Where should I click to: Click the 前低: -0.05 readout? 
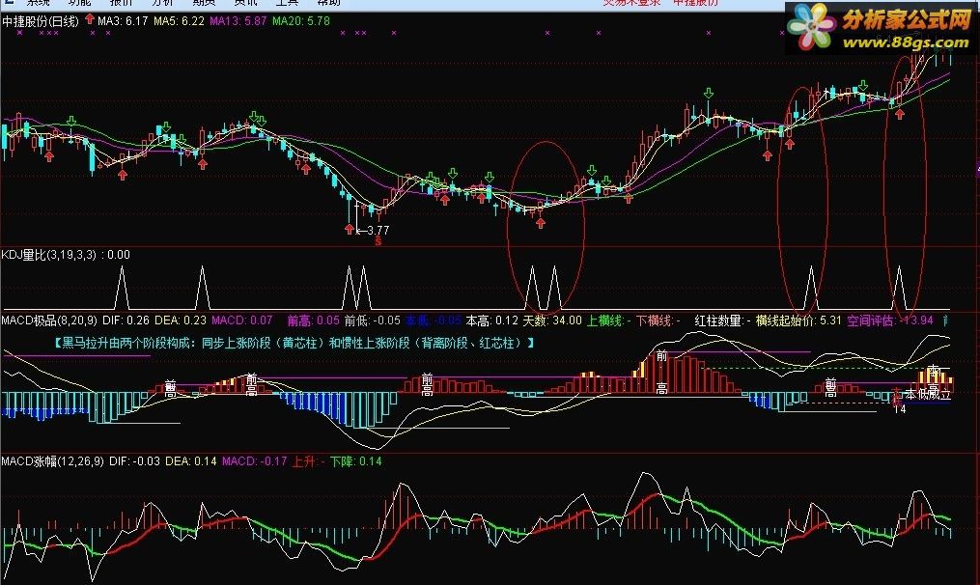pyautogui.click(x=372, y=320)
